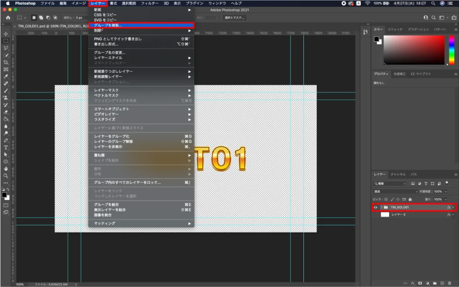Select the Rectangular Marquee tool
Image resolution: width=459 pixels, height=287 pixels.
click(5, 41)
